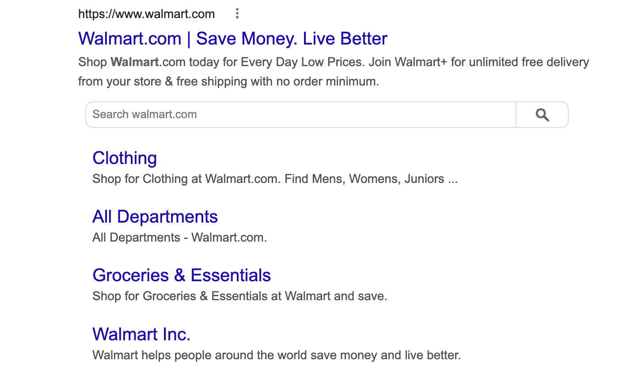Click the Shop for Groceries & Essentials description
Screen dimensions: 627x376
239,296
